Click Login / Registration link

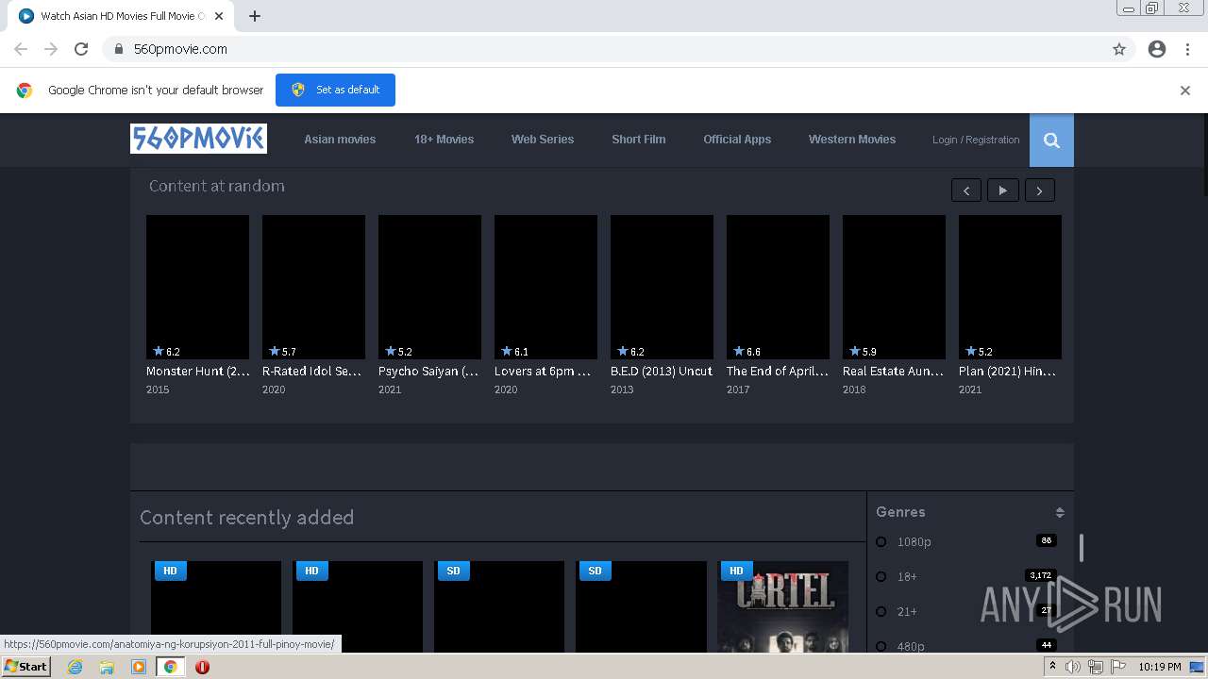point(976,140)
